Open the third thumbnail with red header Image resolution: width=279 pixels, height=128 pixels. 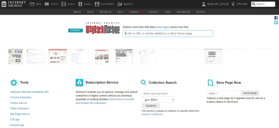58,57
